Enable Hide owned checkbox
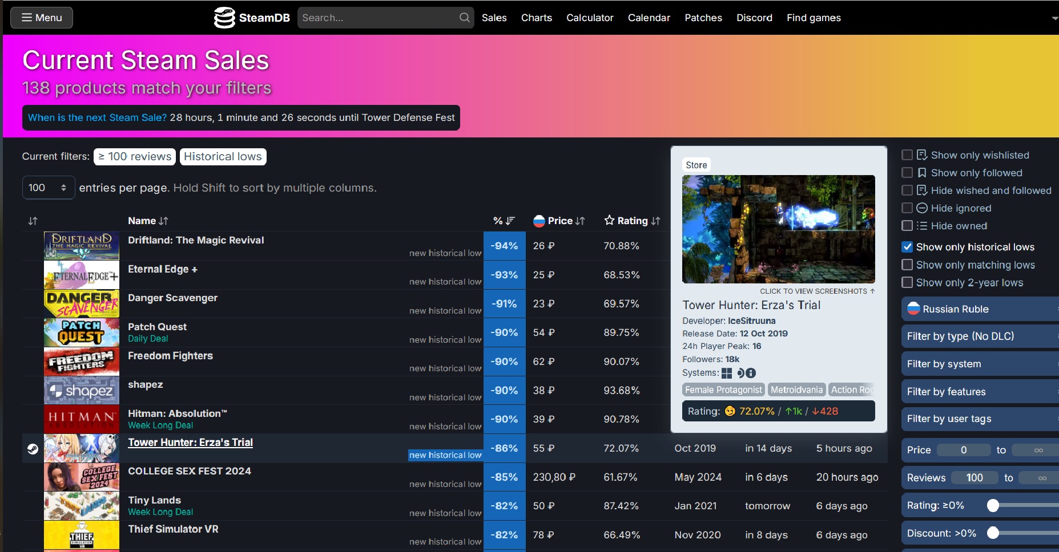 tap(907, 226)
